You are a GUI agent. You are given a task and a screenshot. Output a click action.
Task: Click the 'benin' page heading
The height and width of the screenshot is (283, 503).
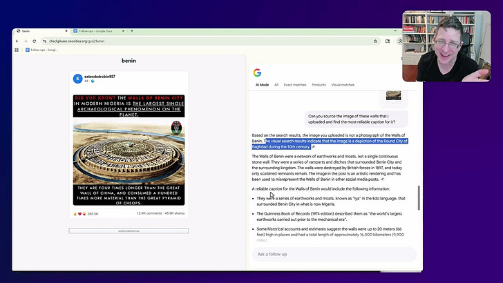pyautogui.click(x=129, y=61)
